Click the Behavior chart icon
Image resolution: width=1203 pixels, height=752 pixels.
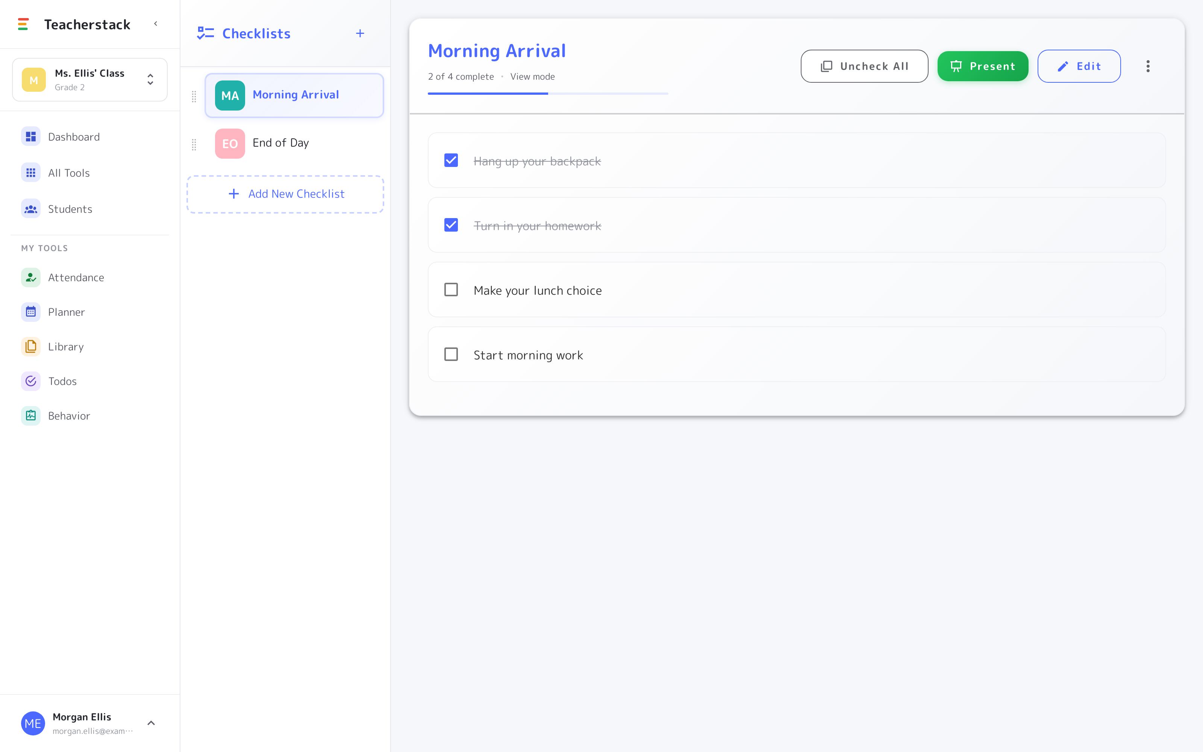tap(31, 416)
